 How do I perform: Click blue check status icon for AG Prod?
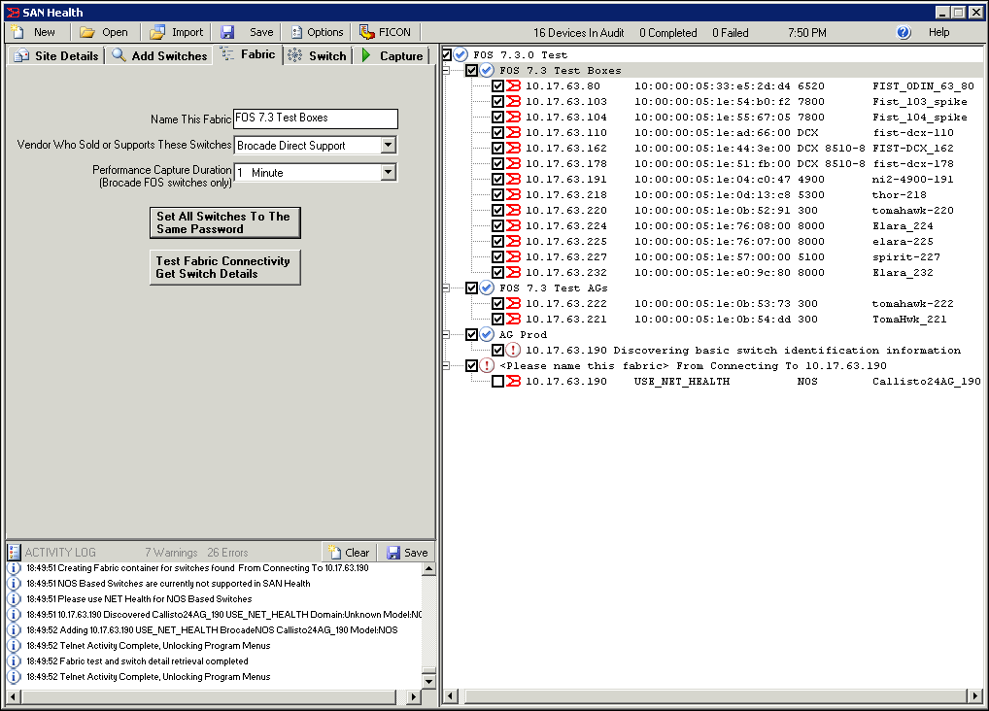(487, 334)
